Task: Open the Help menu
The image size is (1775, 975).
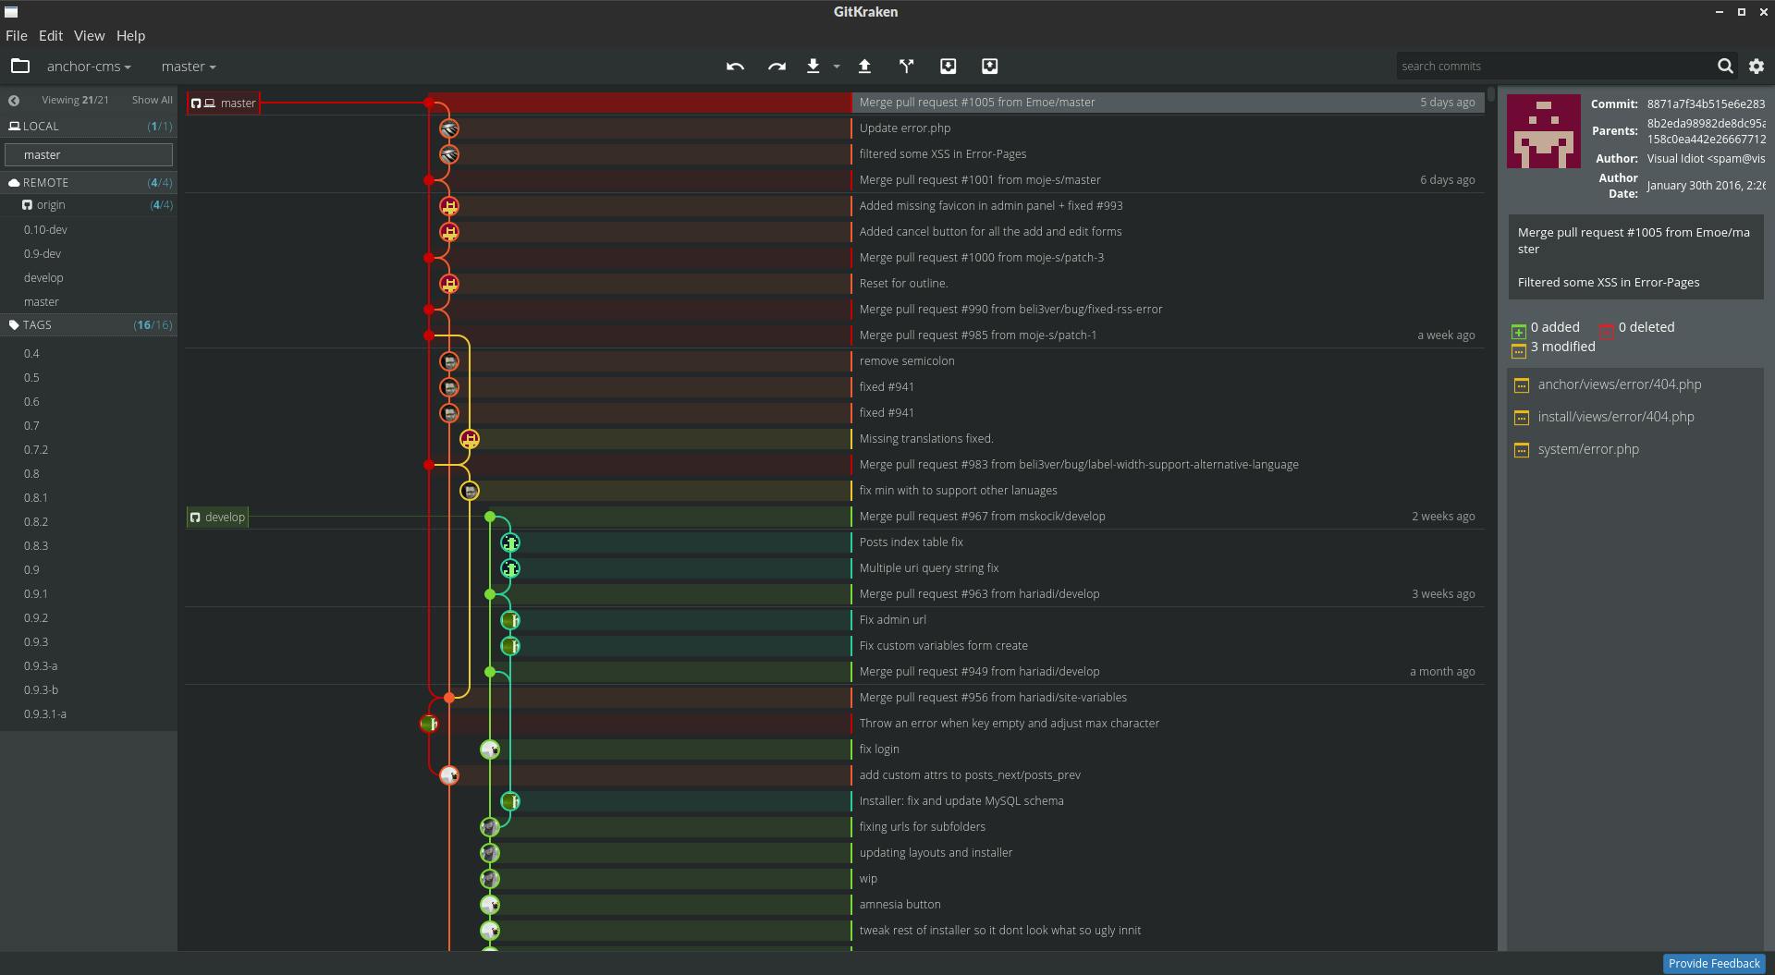Action: point(130,35)
